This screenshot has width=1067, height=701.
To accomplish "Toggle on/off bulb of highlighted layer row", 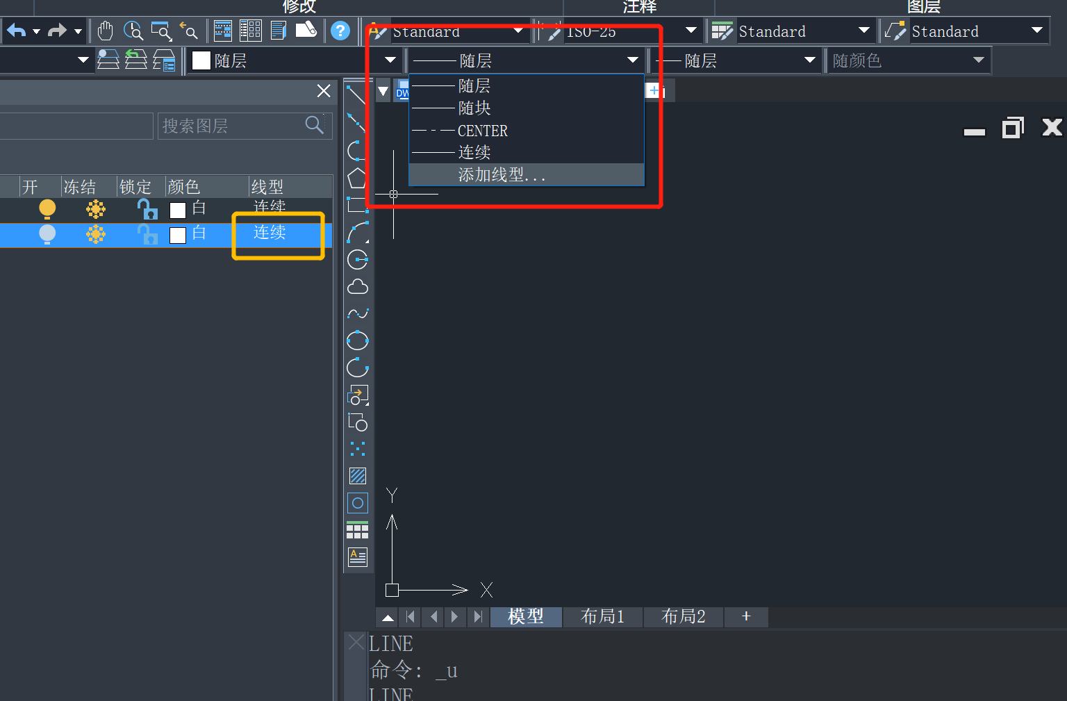I will click(47, 234).
